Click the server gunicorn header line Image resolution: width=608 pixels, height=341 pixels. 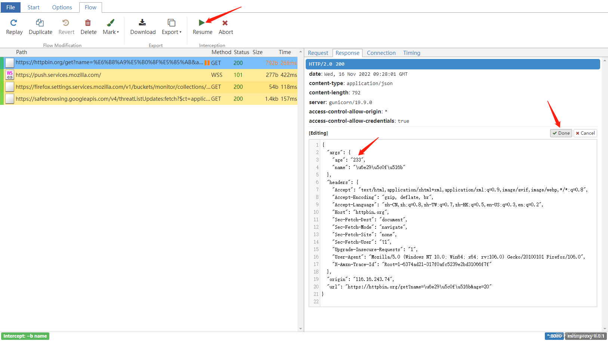click(340, 102)
